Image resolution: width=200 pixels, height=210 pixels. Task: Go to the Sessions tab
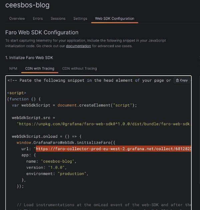[x=58, y=18]
